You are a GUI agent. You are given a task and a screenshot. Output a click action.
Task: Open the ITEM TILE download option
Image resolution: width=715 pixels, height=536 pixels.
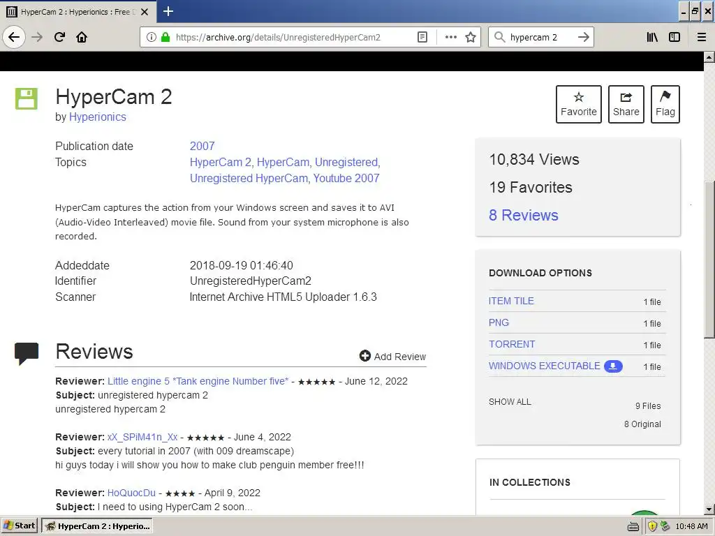(511, 301)
